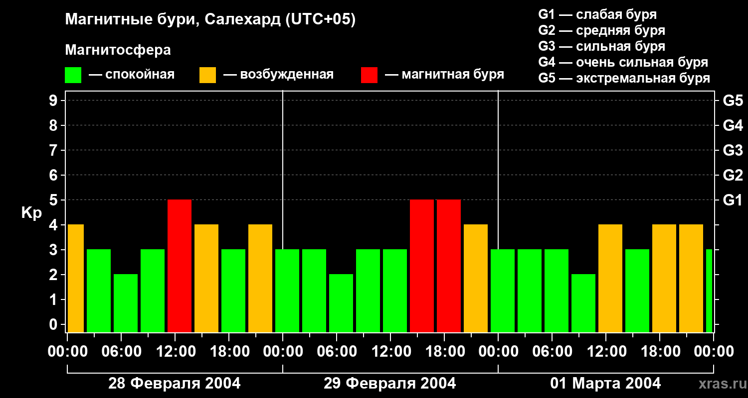Image resolution: width=748 pixels, height=398 pixels.
Task: Select the green Kp 2 bar on 28 Февраля
Action: [x=126, y=303]
